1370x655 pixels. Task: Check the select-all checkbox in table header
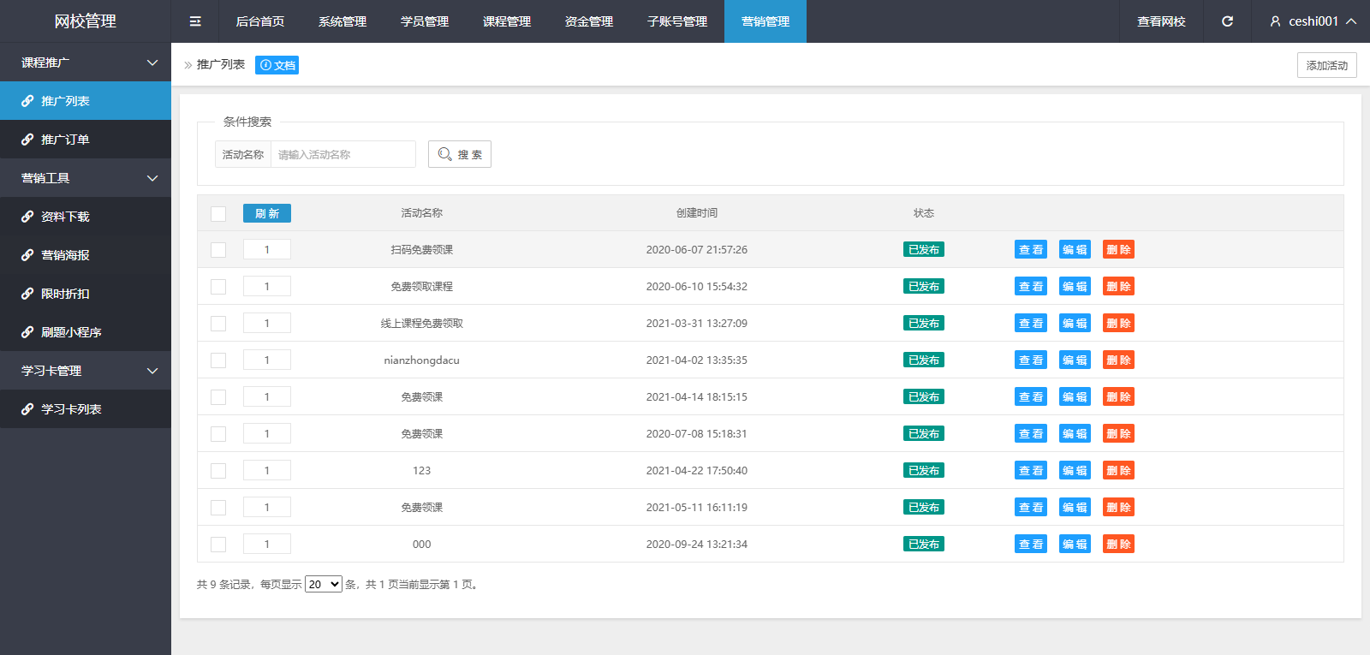pyautogui.click(x=218, y=213)
